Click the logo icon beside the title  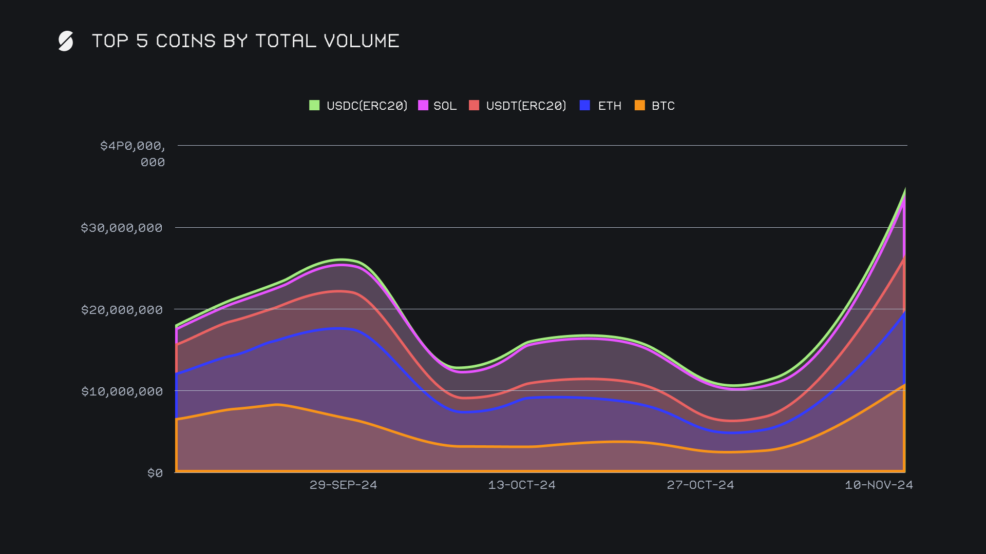pyautogui.click(x=66, y=41)
